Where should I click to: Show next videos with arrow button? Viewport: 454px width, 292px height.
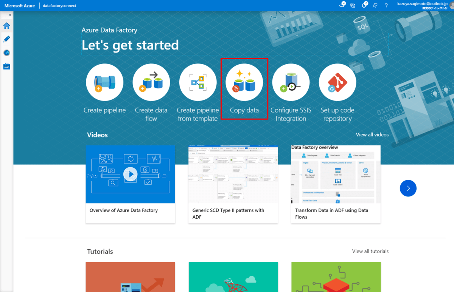(408, 188)
